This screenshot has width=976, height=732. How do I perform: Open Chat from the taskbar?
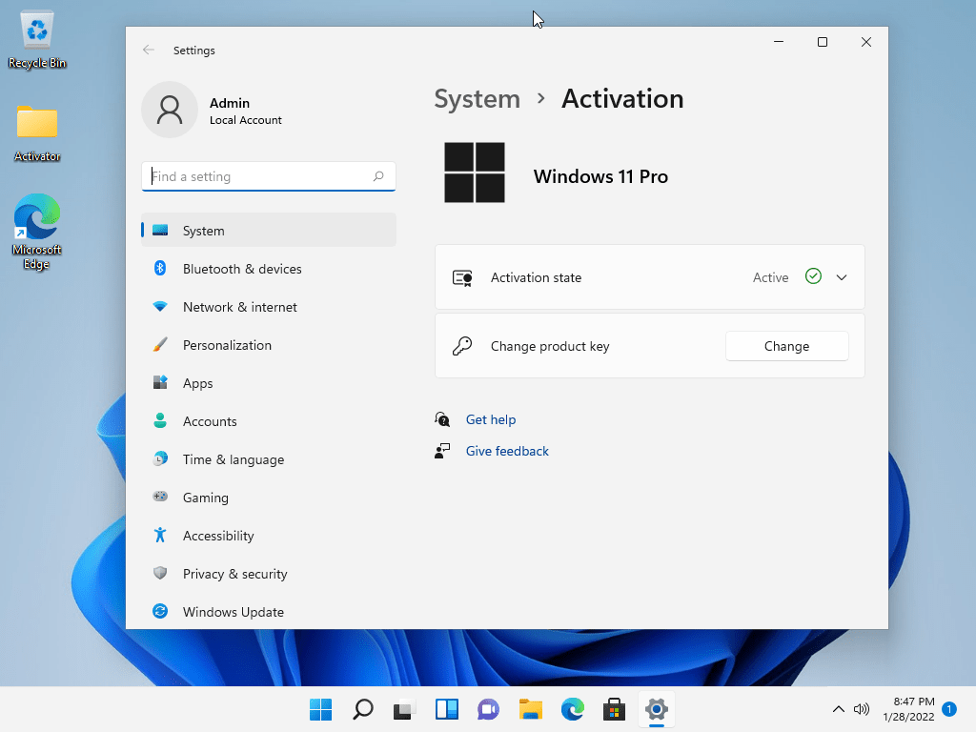click(x=489, y=709)
